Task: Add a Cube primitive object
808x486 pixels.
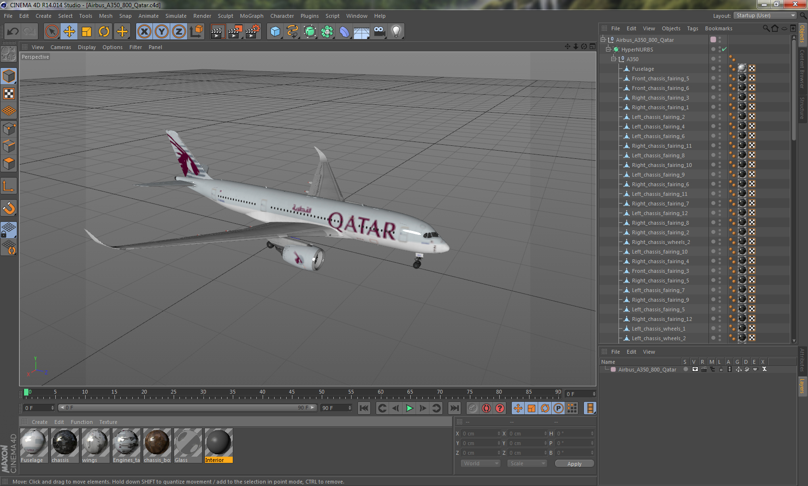Action: [x=275, y=32]
